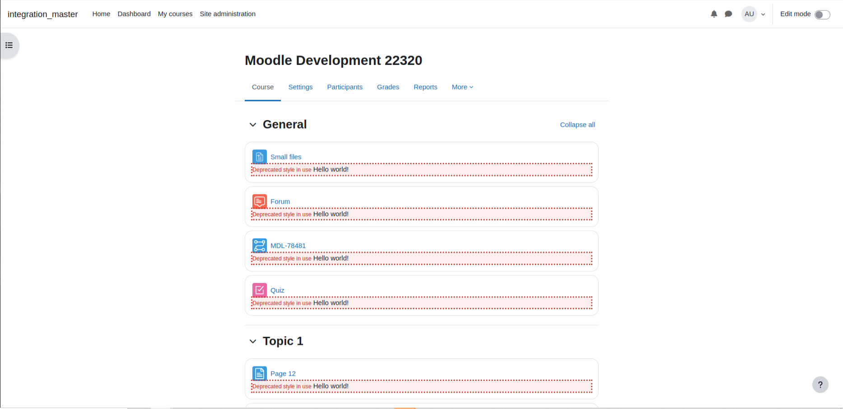The image size is (843, 409).
Task: Open the Reports tab
Action: tap(425, 87)
